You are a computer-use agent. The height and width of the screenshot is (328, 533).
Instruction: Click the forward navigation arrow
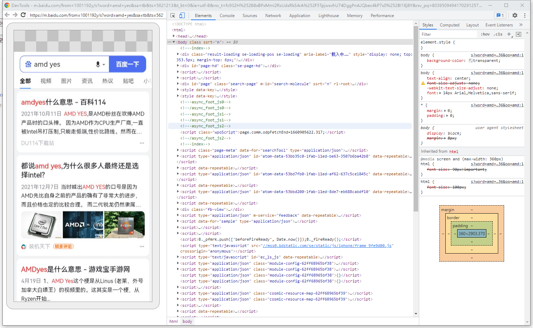15,15
